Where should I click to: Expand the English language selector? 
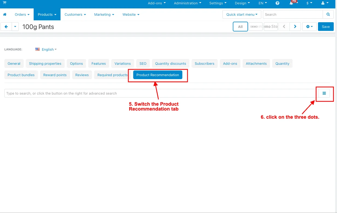[46, 49]
